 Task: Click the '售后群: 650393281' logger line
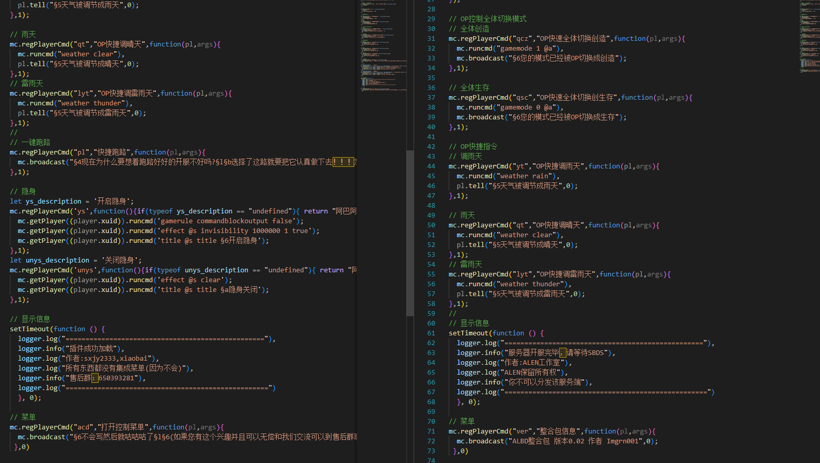82,378
